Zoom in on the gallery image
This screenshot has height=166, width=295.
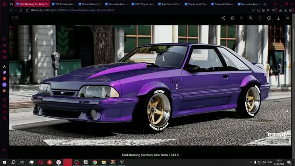pyautogui.click(x=251, y=18)
